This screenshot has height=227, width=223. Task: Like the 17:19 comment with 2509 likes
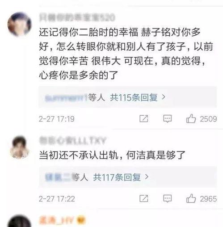click(191, 119)
